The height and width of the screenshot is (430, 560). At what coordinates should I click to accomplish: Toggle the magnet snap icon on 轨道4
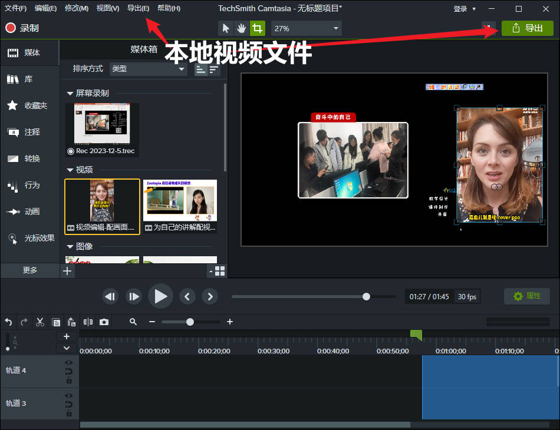click(x=69, y=371)
